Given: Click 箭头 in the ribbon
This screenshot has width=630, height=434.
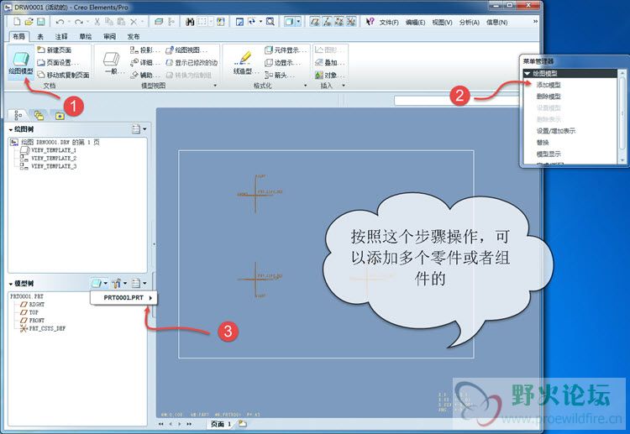Looking at the screenshot, I should 280,75.
